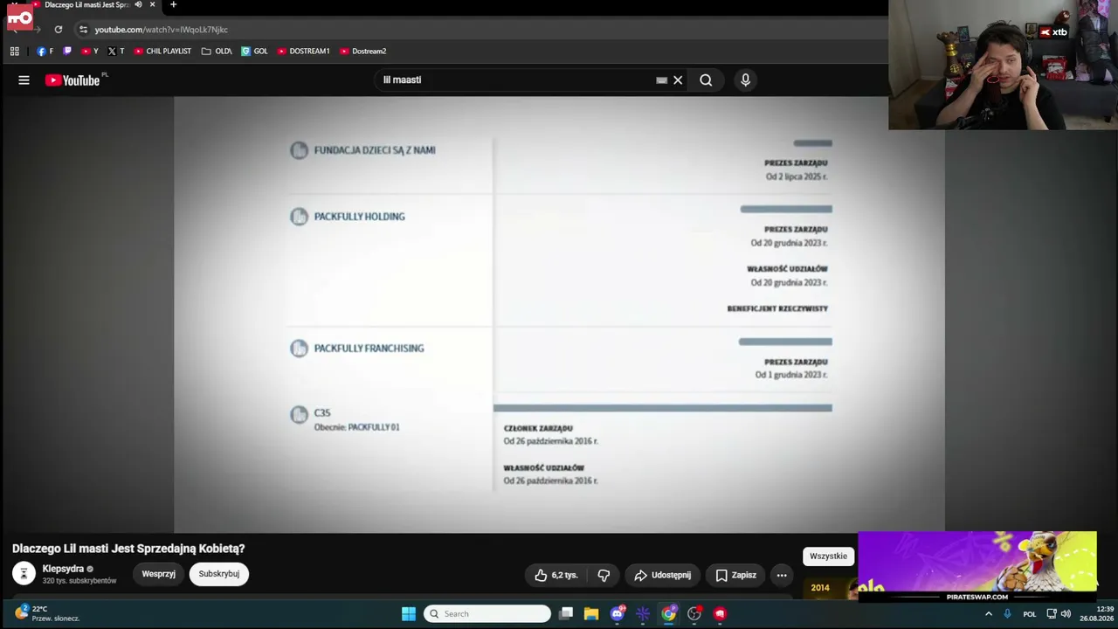Click the video title text
The height and width of the screenshot is (629, 1118).
(x=128, y=549)
